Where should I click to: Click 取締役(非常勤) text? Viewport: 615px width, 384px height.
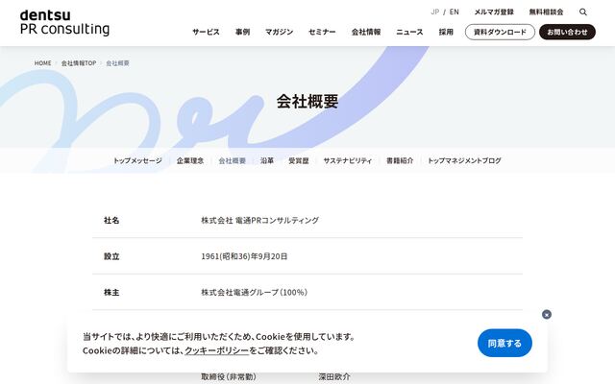(229, 377)
